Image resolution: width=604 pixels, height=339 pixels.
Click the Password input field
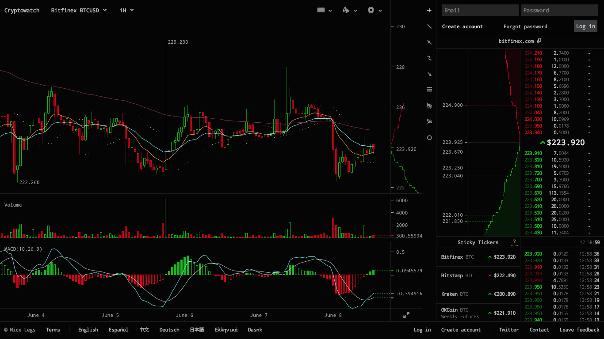point(559,10)
